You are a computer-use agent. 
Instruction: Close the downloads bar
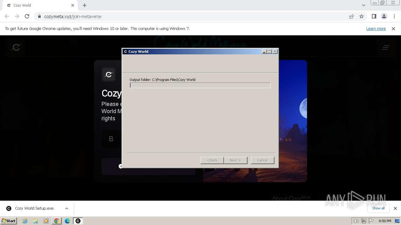pyautogui.click(x=395, y=208)
